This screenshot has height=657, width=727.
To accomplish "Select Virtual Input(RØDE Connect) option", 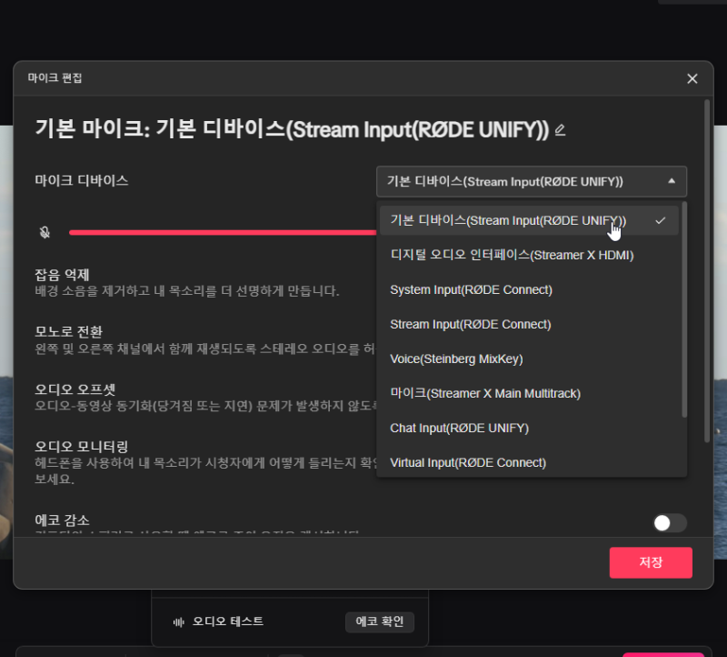I will point(467,462).
